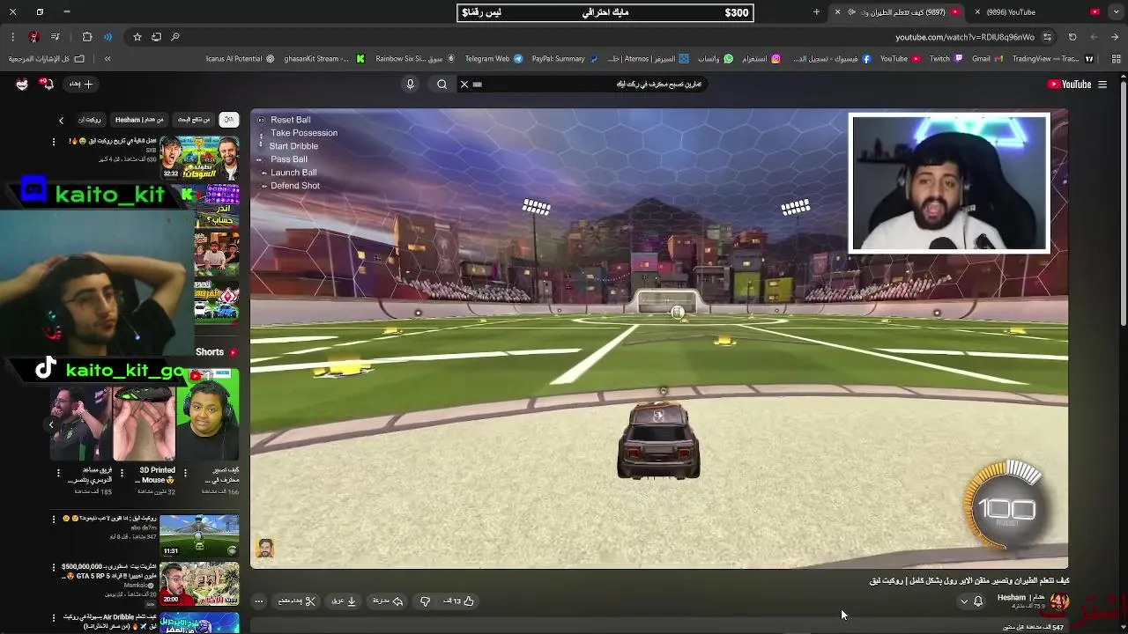Image resolution: width=1128 pixels, height=634 pixels.
Task: Open PayPal: Summary bookmark
Action: click(x=564, y=59)
